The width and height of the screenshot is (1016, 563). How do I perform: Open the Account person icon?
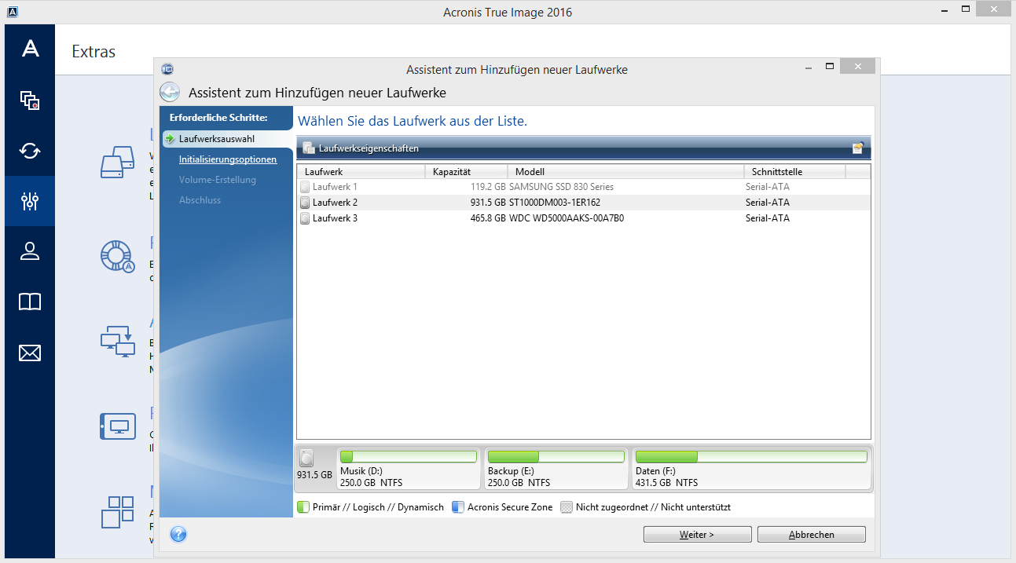(30, 251)
